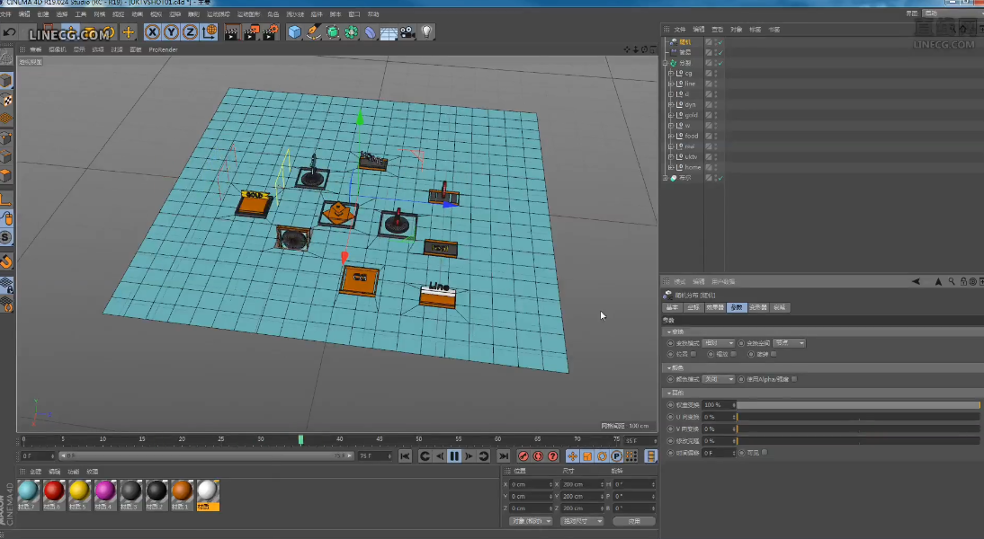Click the blue deformer capsule icon
This screenshot has width=984, height=539.
[371, 32]
